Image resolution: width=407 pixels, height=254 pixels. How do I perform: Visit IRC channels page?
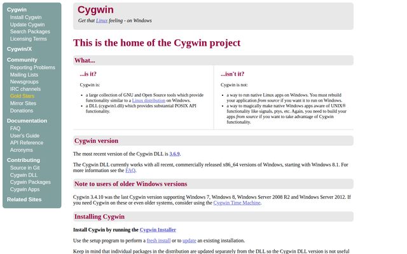pyautogui.click(x=25, y=89)
